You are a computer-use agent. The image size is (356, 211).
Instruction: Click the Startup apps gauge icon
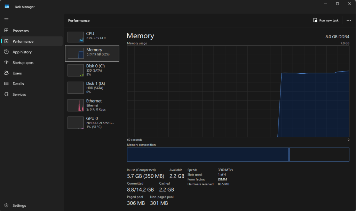point(6,62)
